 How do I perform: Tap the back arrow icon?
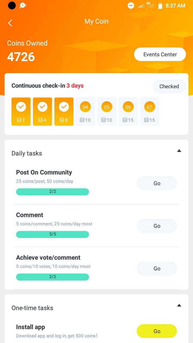[10, 23]
